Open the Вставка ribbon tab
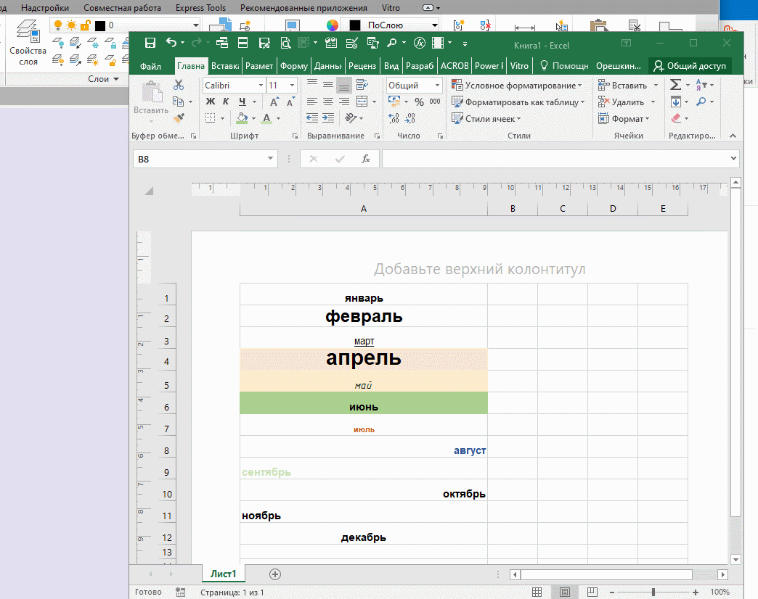 point(225,66)
